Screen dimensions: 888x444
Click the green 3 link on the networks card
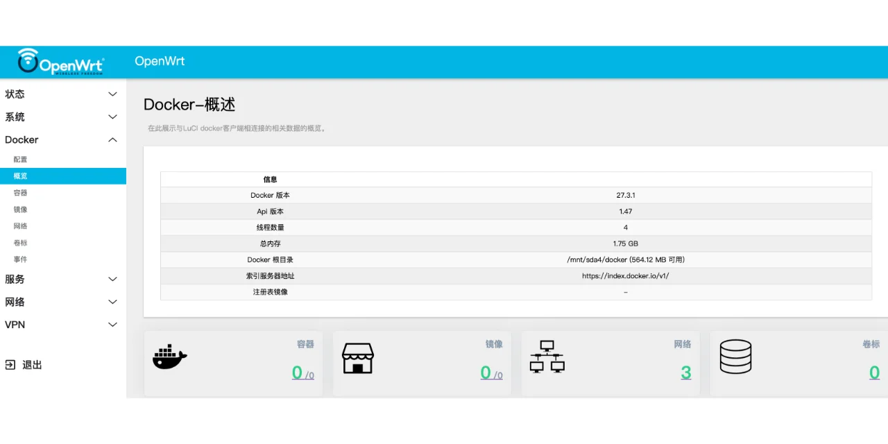686,373
